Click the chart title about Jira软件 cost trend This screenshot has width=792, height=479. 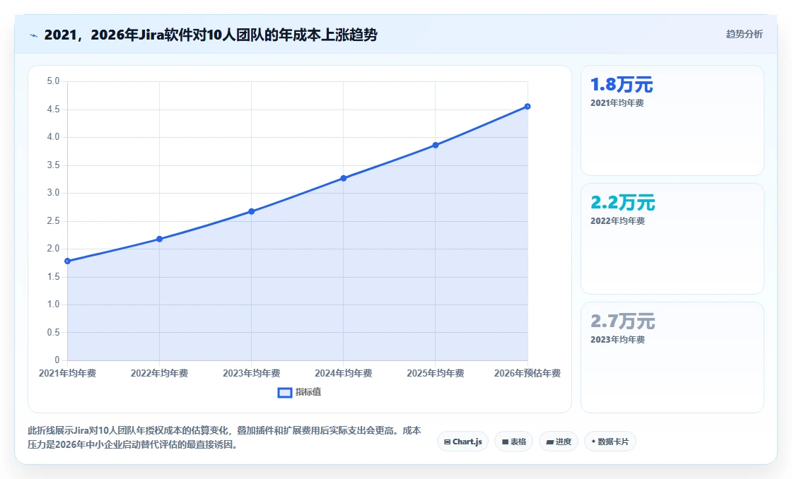(211, 35)
